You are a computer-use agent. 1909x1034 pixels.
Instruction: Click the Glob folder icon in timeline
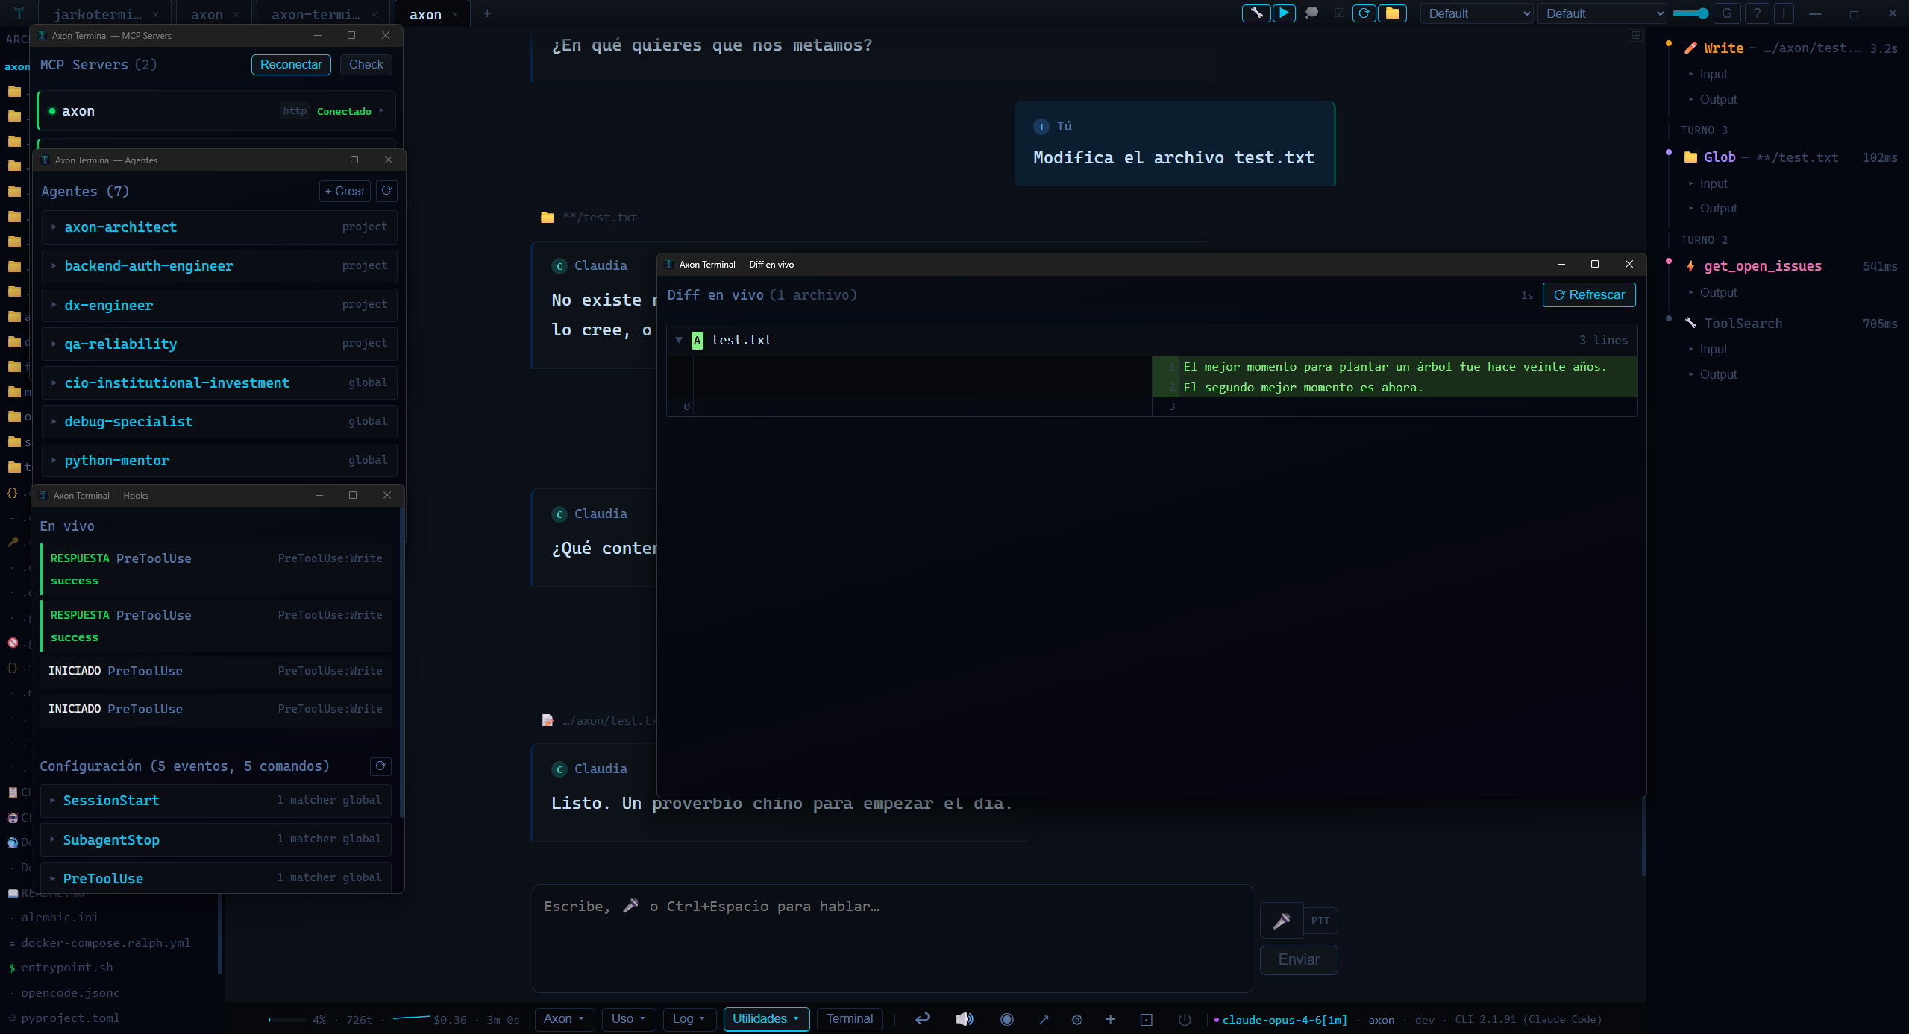[x=1690, y=157]
